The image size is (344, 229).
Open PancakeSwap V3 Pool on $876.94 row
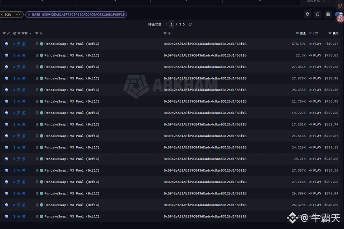(72, 193)
